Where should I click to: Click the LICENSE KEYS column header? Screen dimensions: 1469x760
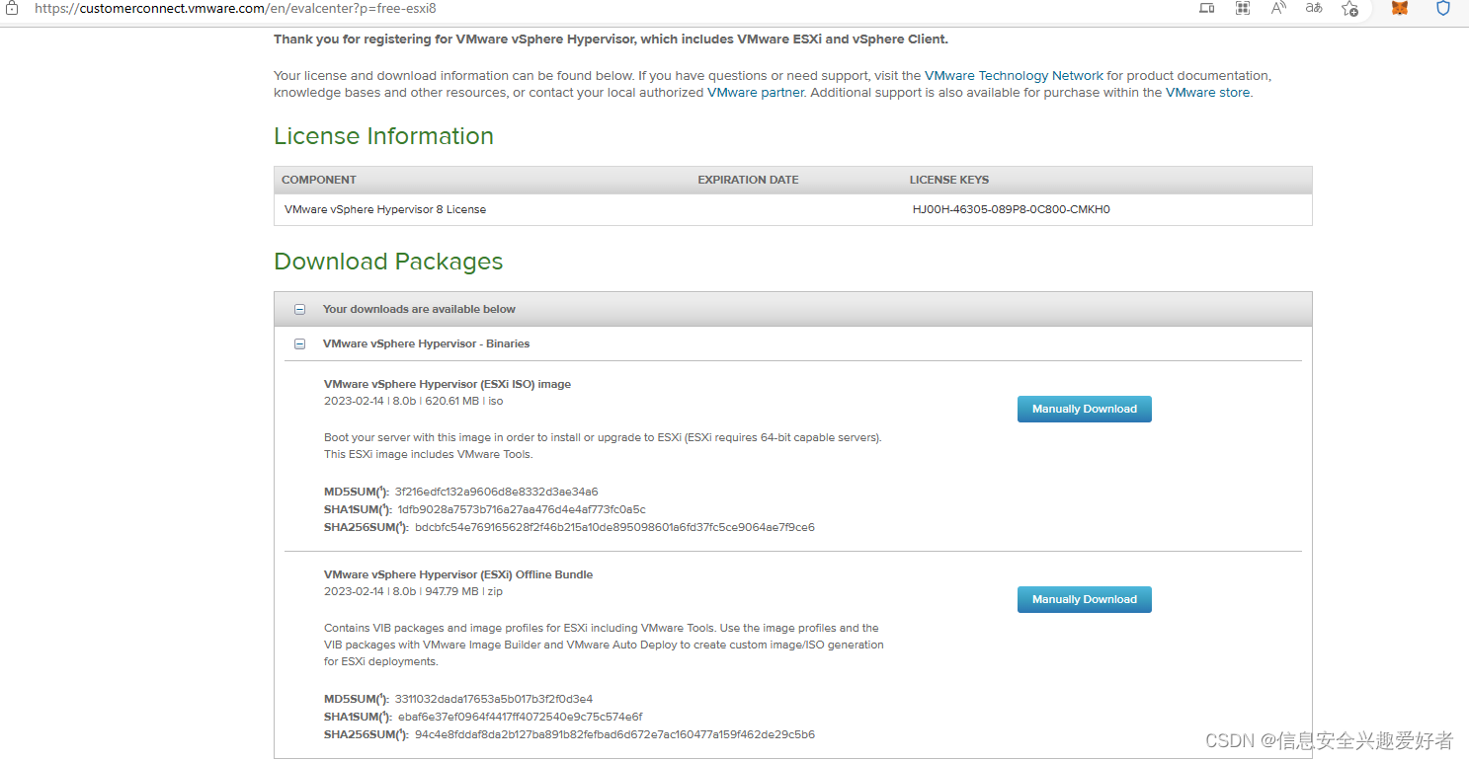(948, 180)
